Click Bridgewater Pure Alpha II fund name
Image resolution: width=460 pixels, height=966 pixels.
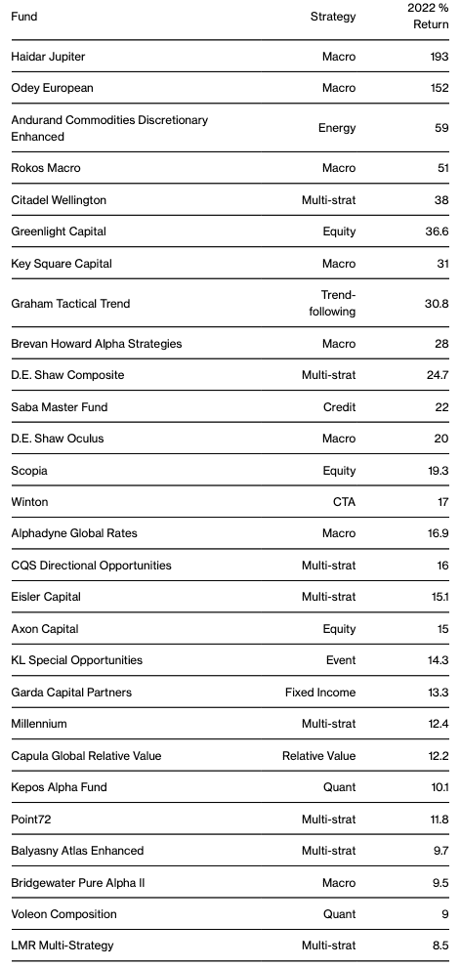coord(78,883)
